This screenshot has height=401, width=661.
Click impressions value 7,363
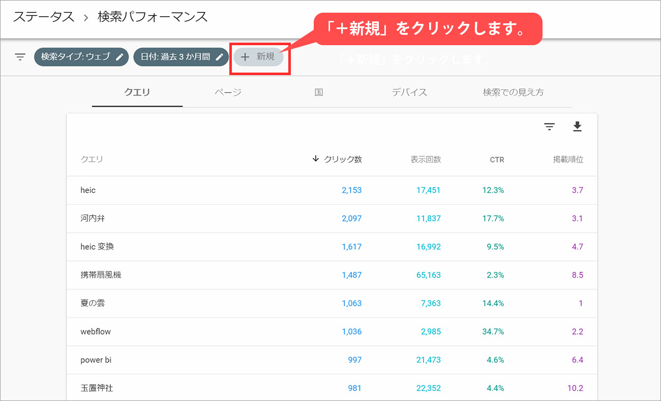point(431,304)
